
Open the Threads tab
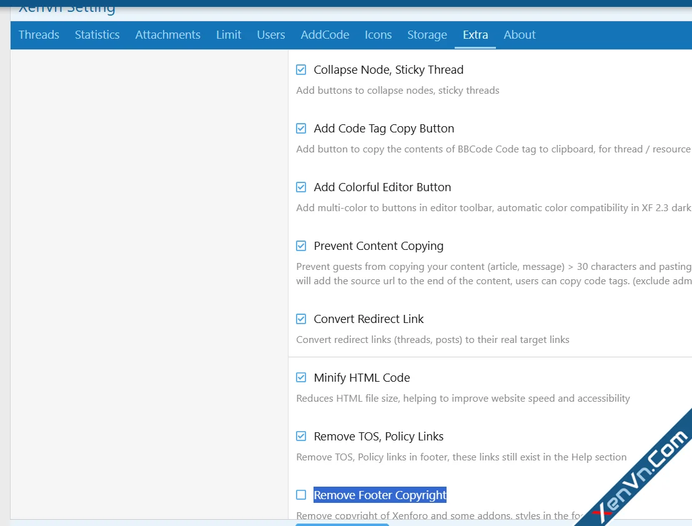pos(39,35)
